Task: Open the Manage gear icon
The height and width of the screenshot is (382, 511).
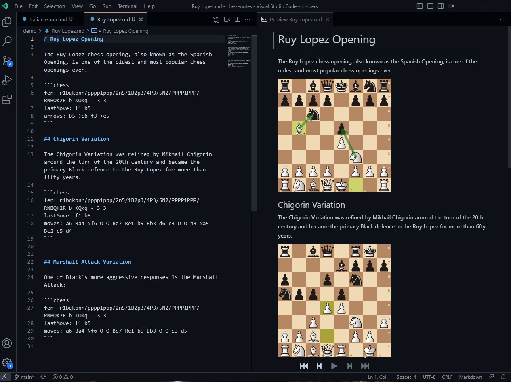Action: 7,362
